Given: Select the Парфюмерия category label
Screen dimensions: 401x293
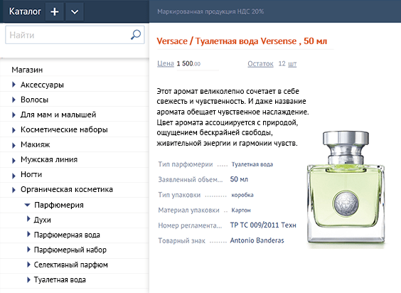Looking at the screenshot, I should pos(59,205).
